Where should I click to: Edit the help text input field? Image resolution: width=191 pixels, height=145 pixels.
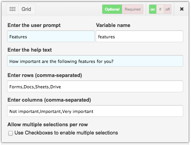pos(95,61)
